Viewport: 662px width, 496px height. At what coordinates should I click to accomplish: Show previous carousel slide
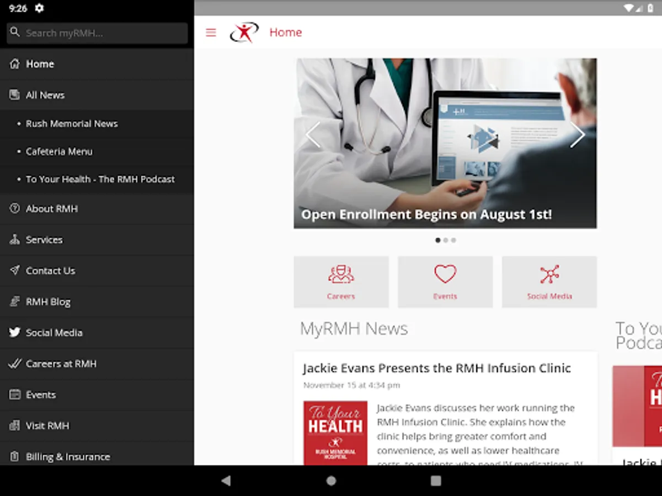pos(313,136)
